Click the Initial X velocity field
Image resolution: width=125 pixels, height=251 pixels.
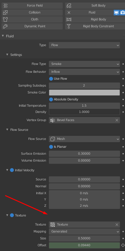(84, 193)
